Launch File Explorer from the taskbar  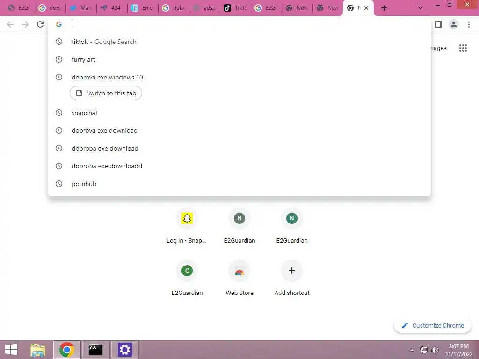pyautogui.click(x=38, y=350)
